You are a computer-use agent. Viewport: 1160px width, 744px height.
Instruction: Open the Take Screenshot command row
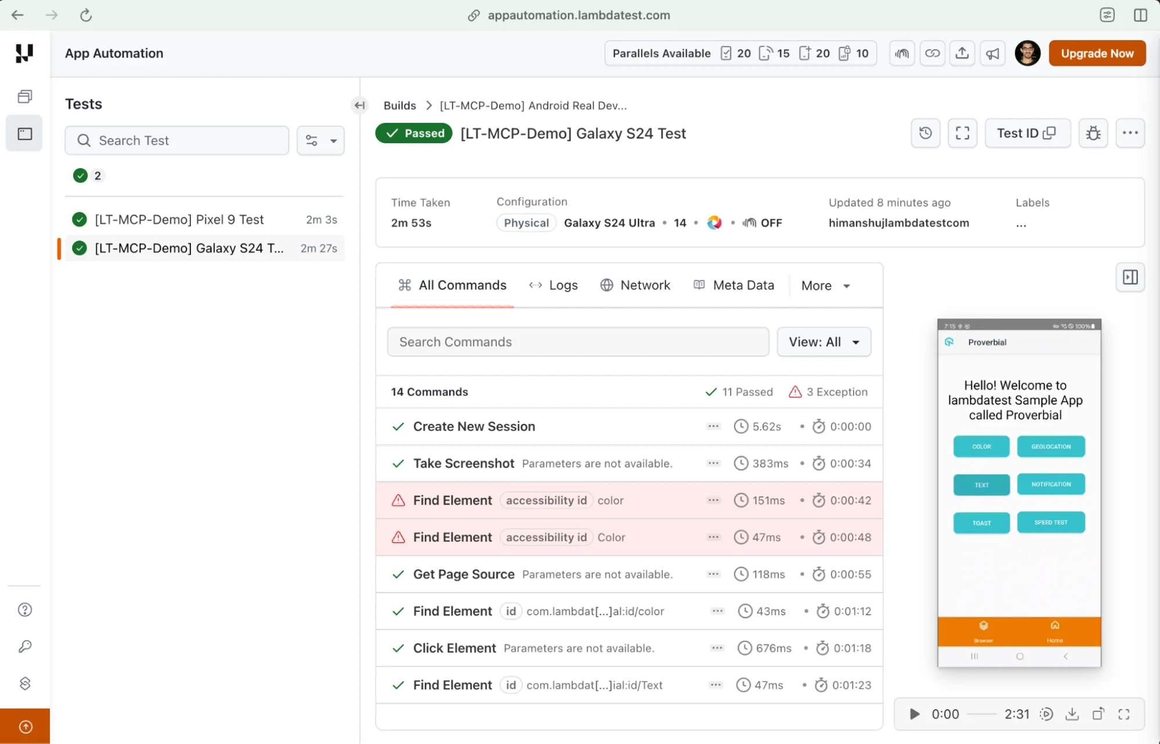pos(629,463)
